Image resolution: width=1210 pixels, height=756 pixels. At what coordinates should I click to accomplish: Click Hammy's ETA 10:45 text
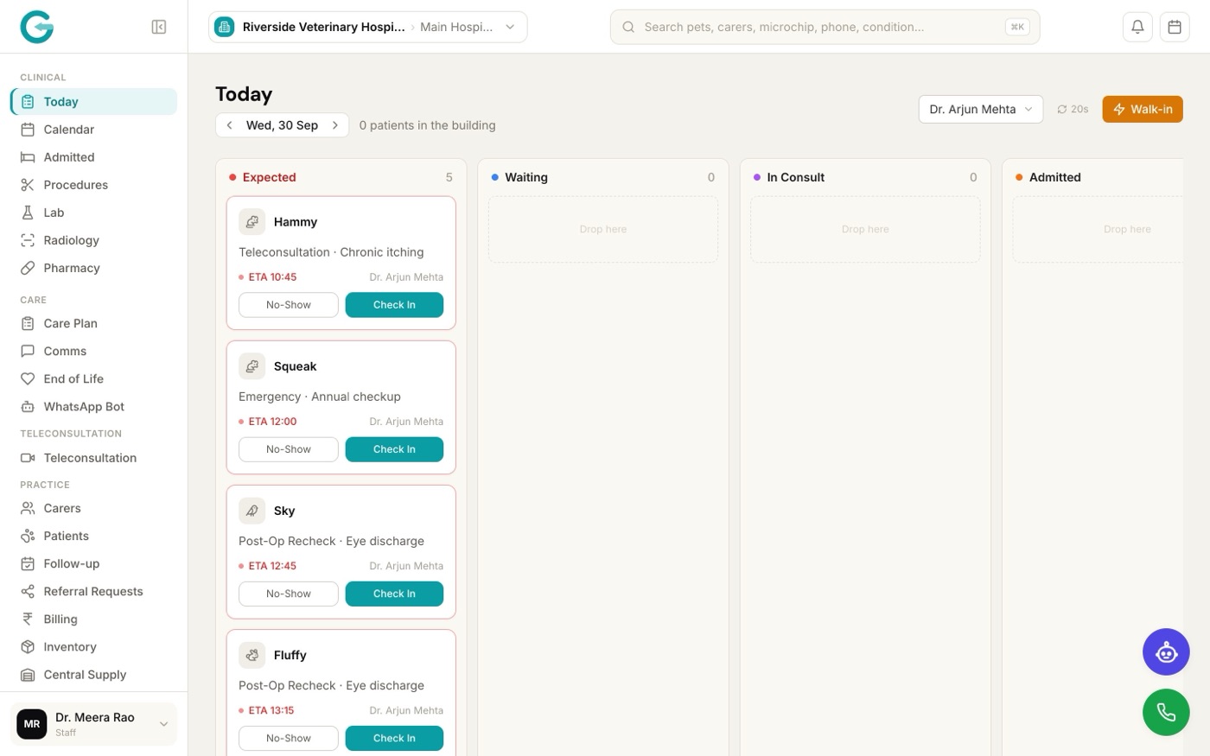pyautogui.click(x=272, y=277)
